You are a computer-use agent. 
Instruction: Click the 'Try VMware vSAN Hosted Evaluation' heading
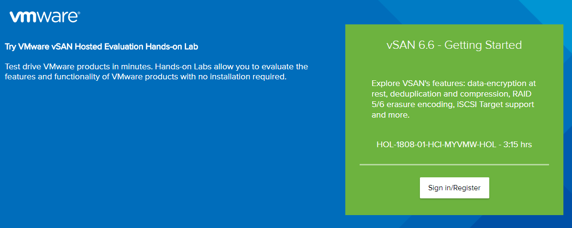coord(101,47)
